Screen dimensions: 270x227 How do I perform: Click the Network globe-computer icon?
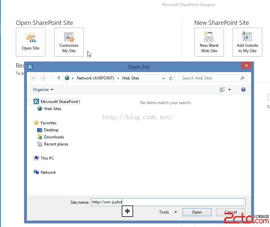[36, 172]
